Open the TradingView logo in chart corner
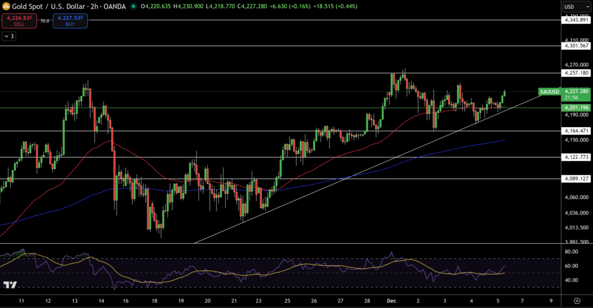This screenshot has height=308, width=593. (9, 285)
